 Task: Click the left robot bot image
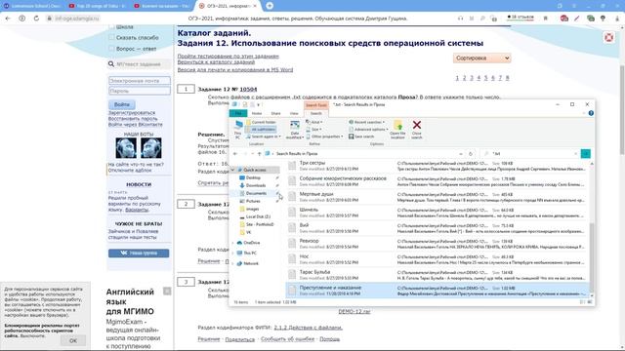tap(126, 148)
